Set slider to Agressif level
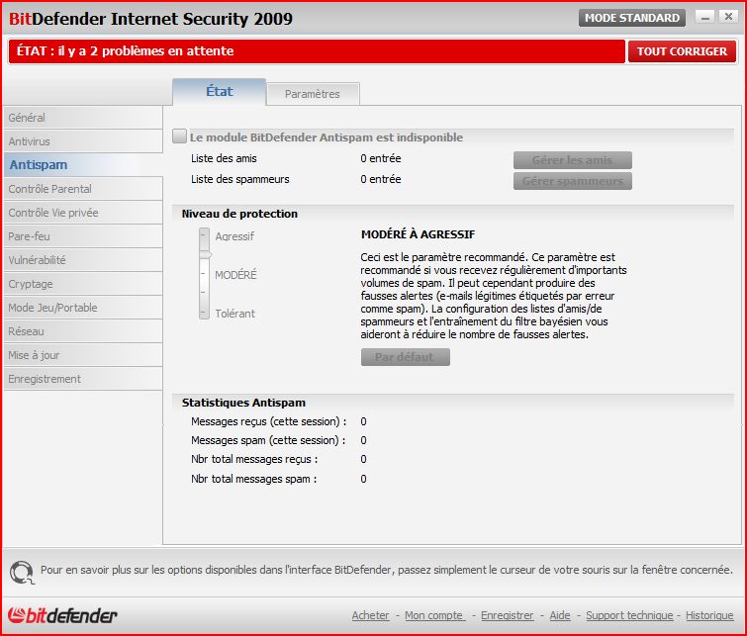 coord(205,235)
